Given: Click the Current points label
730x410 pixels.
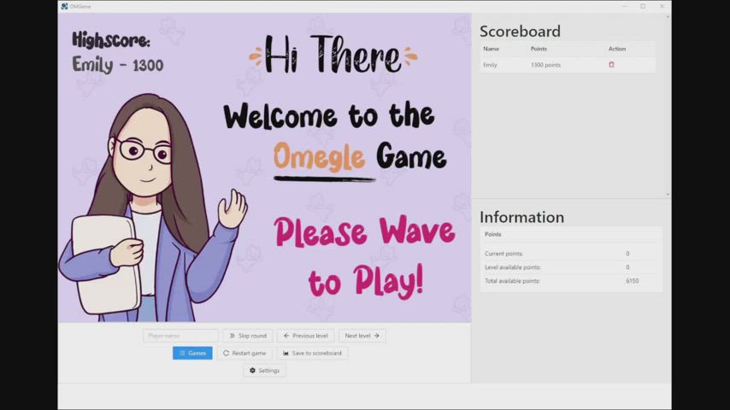Looking at the screenshot, I should tap(503, 254).
